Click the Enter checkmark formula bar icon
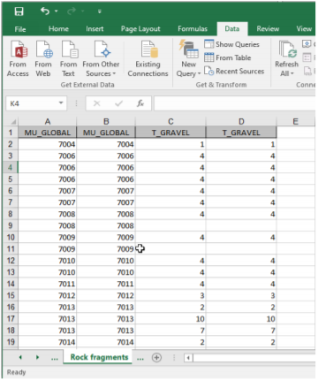 pyautogui.click(x=118, y=103)
